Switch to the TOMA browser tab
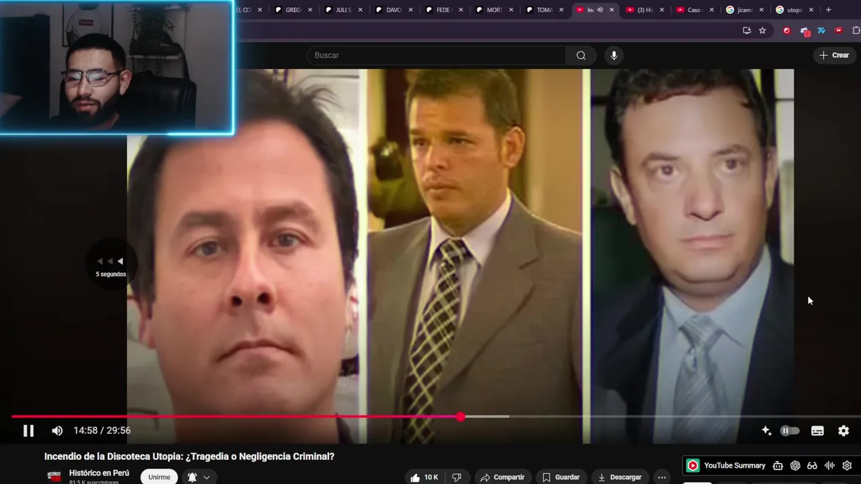The image size is (861, 484). pos(544,10)
